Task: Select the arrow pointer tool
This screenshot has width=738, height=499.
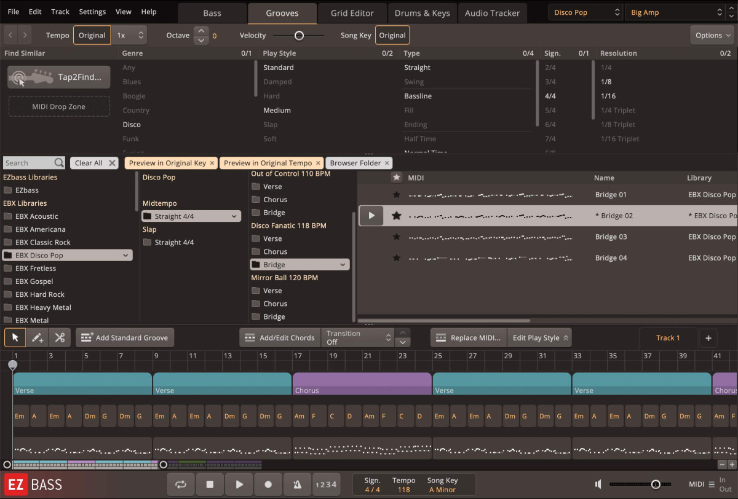Action: pyautogui.click(x=15, y=337)
